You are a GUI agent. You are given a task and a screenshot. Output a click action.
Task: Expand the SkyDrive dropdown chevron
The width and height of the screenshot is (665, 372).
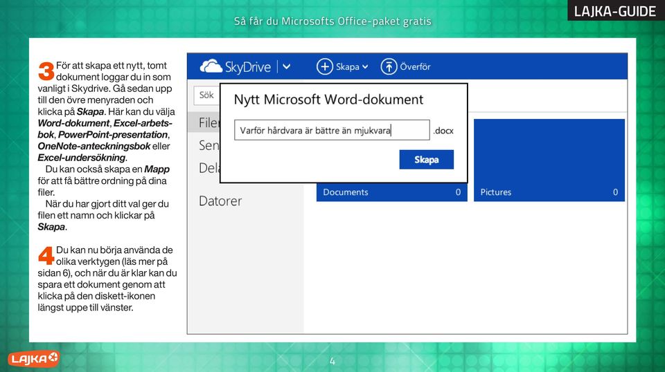tap(287, 66)
